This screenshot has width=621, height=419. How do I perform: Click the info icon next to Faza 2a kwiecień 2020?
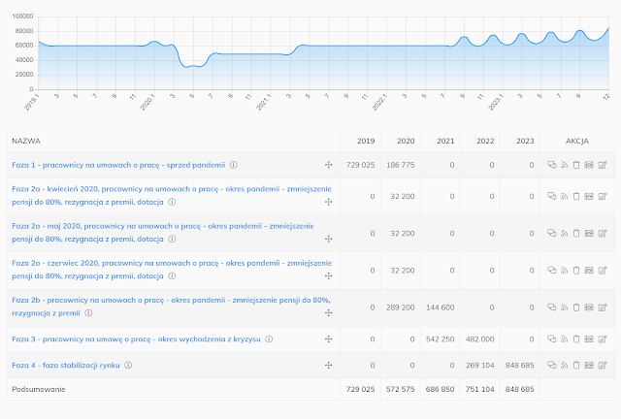click(172, 202)
